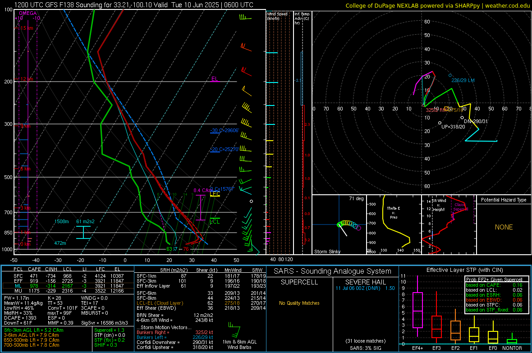The image size is (532, 353).
Task: Click the Bunkers Left = 226/29 kt line
Action: point(175,337)
